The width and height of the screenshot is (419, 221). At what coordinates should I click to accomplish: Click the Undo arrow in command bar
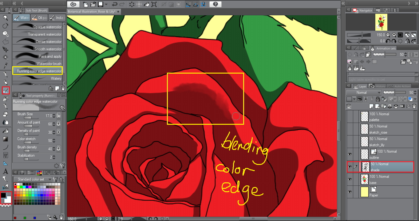(x=115, y=4)
